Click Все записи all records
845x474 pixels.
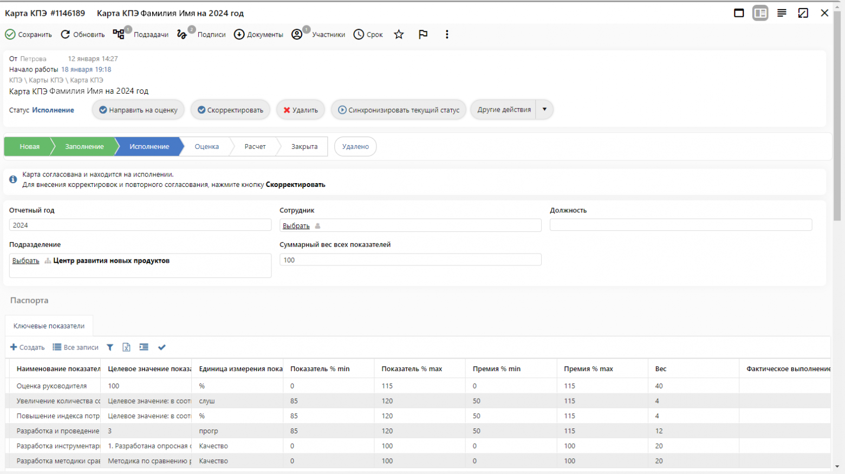76,347
